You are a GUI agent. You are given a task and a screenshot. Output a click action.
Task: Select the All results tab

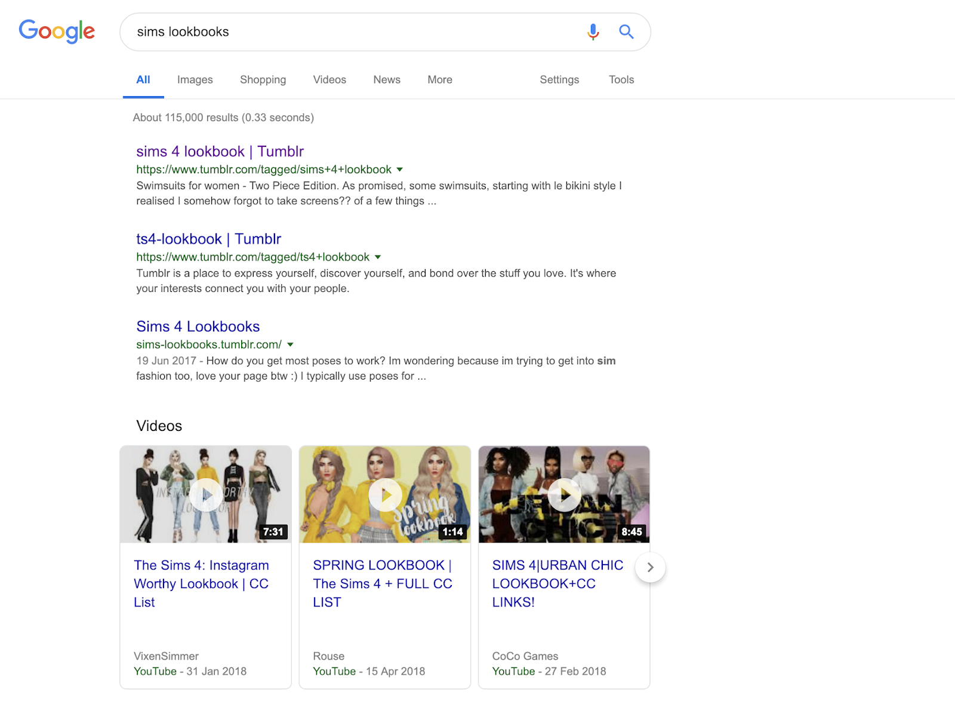[x=143, y=79]
